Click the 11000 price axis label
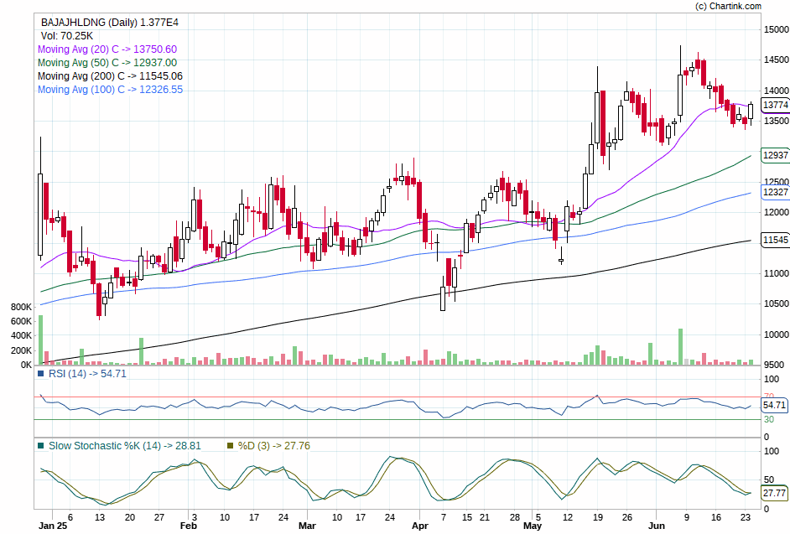The height and width of the screenshot is (534, 790). 777,273
